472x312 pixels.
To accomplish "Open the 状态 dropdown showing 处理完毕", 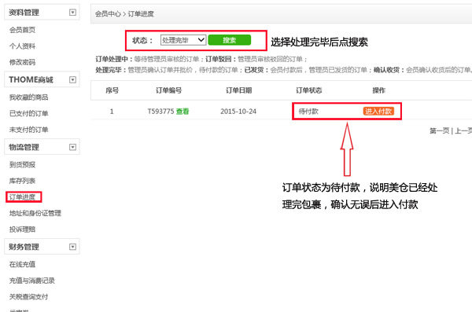I will tap(183, 40).
